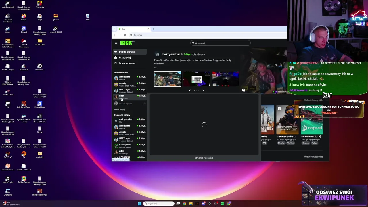Click Wyświetl wszystkie link at bottom
Screen dimensions: 368x207
[313, 157]
